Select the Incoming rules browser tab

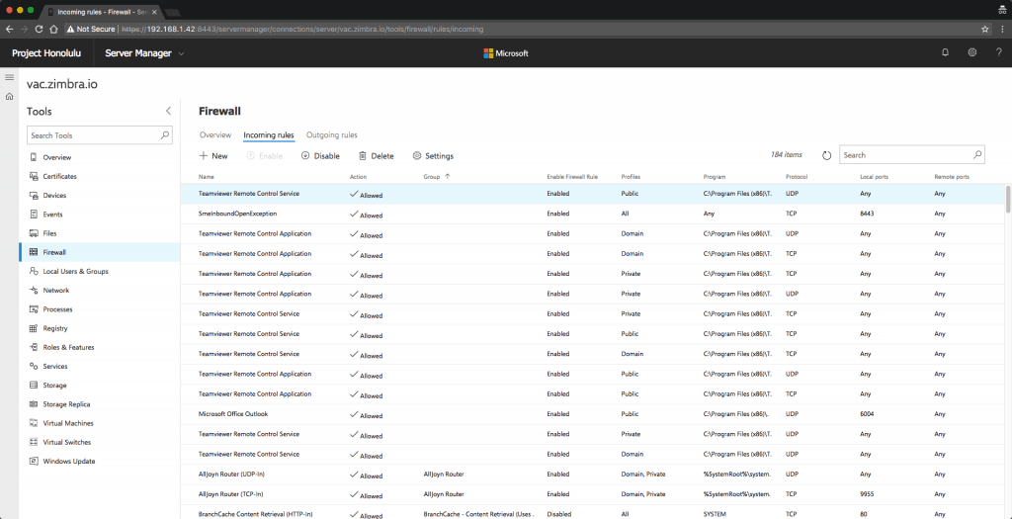pos(103,12)
